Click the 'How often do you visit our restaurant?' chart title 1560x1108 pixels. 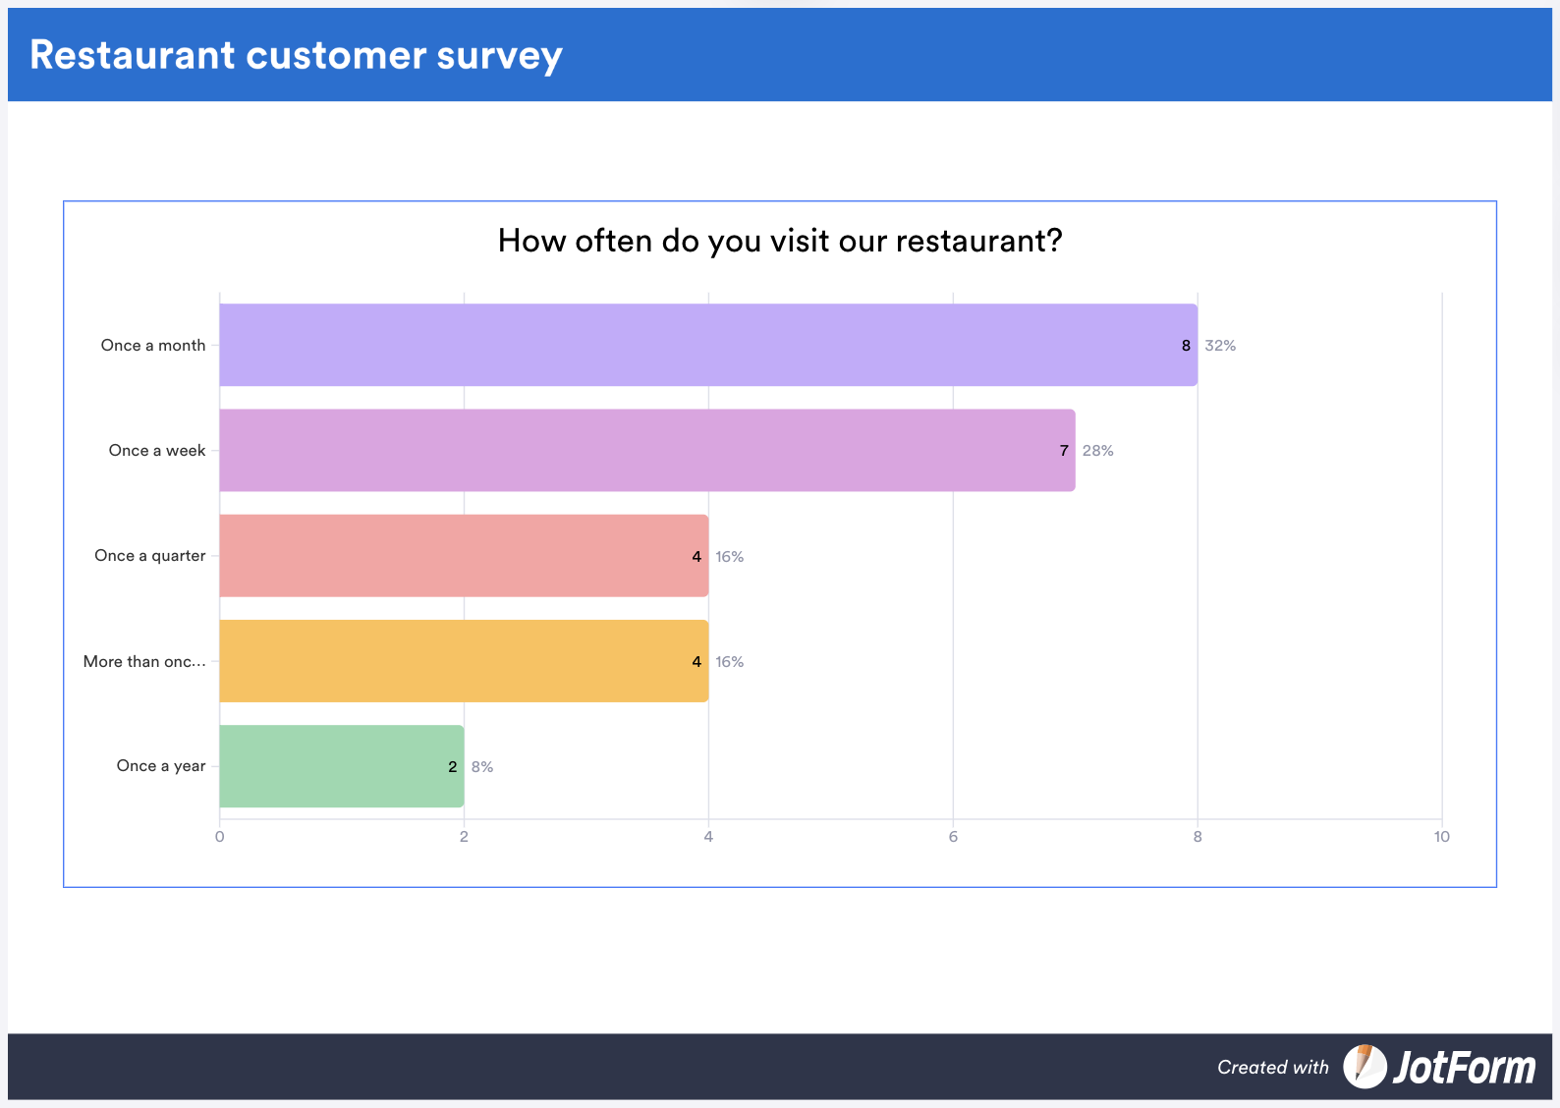[780, 241]
